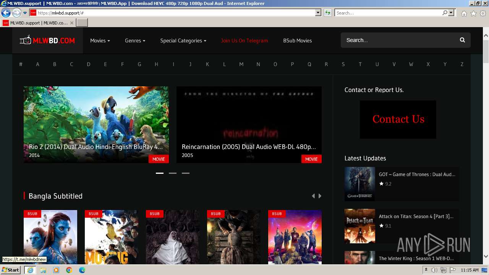Viewport: 489px width, 275px height.
Task: Open The Winter King : Season 1 title
Action: coord(416,258)
